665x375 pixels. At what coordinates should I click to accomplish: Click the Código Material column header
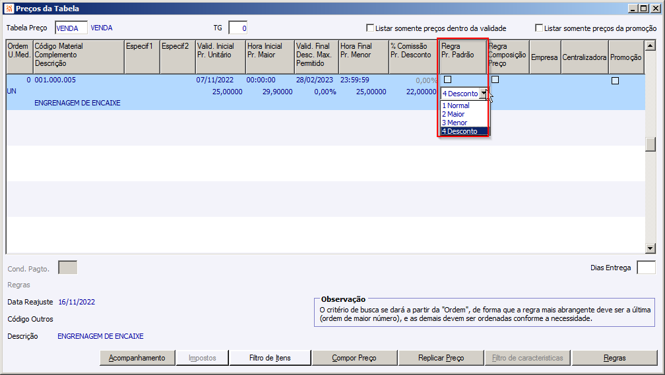pyautogui.click(x=79, y=57)
